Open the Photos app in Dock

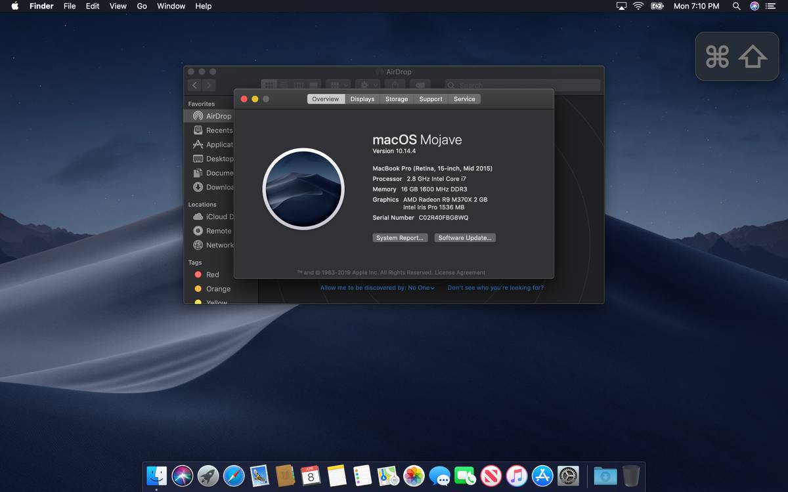click(414, 476)
